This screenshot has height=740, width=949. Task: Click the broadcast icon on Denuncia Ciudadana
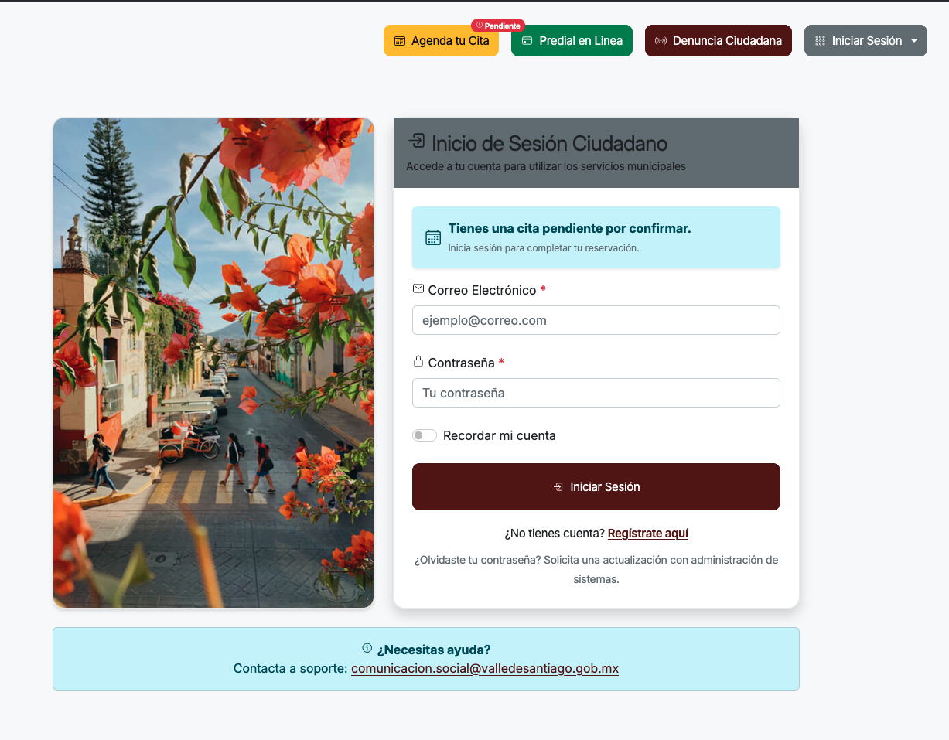[661, 41]
